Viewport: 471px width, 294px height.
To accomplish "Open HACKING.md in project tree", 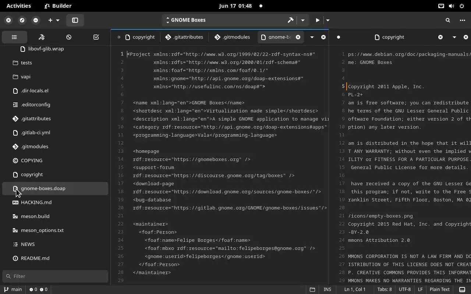I will (x=55, y=202).
